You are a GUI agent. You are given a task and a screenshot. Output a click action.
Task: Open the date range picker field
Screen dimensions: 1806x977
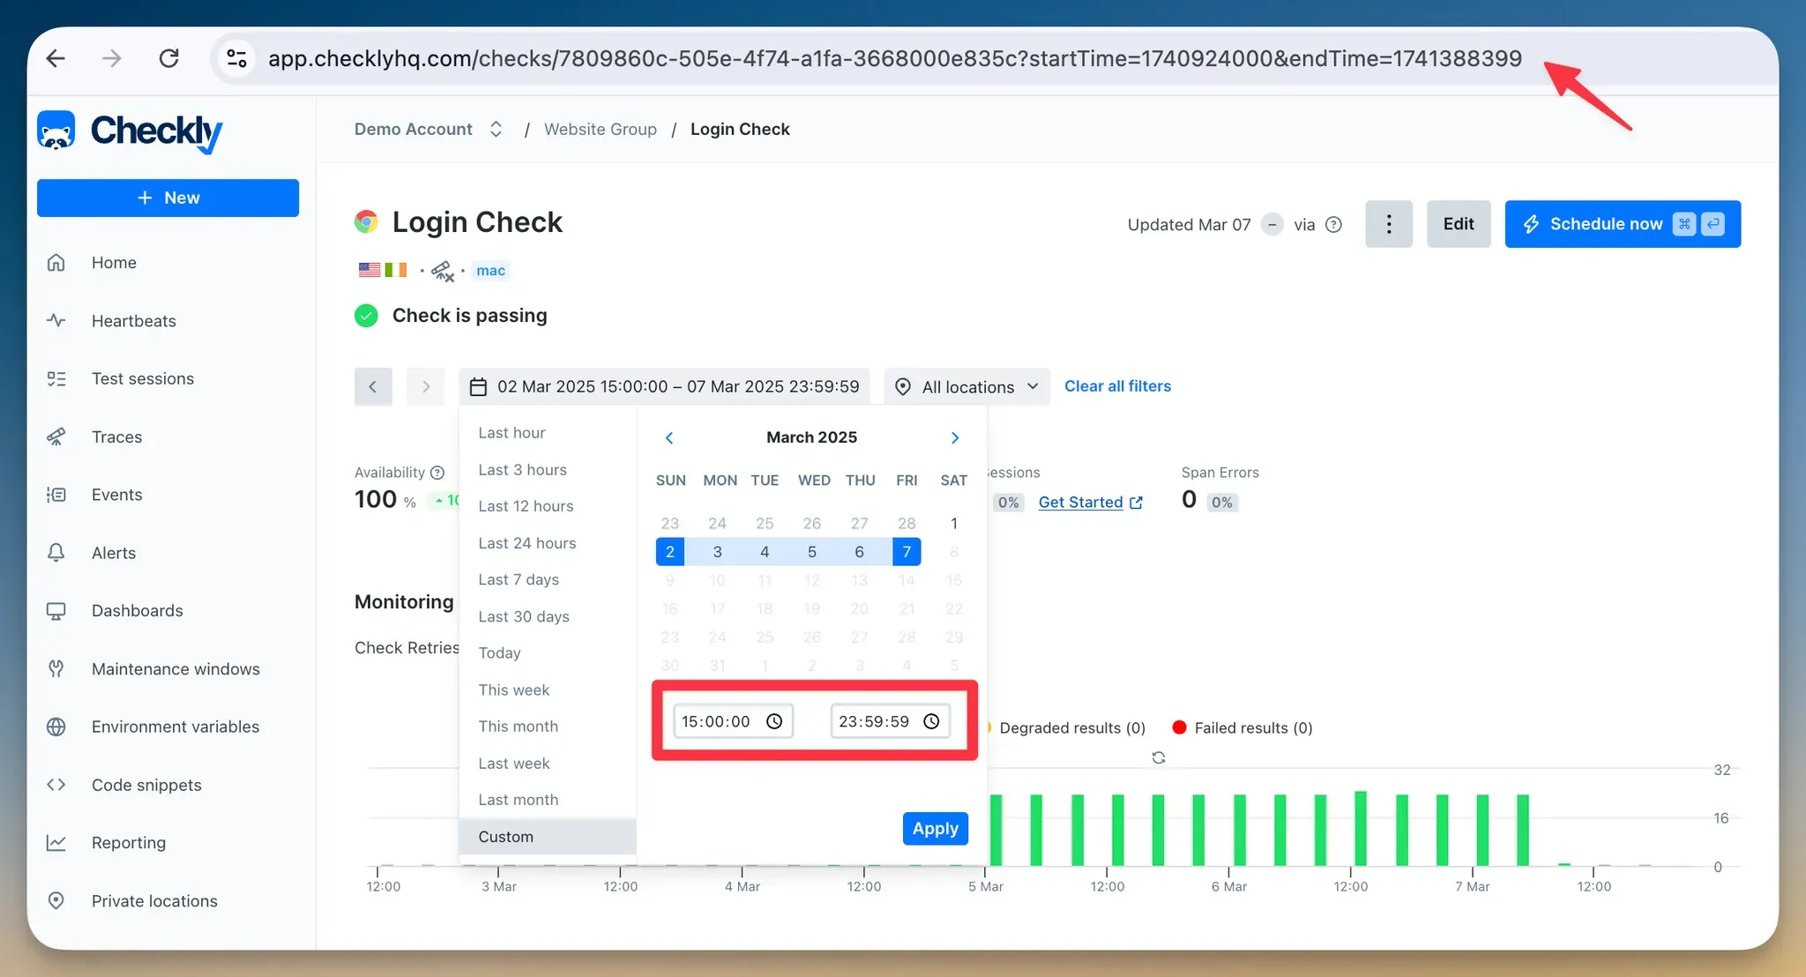(x=664, y=387)
